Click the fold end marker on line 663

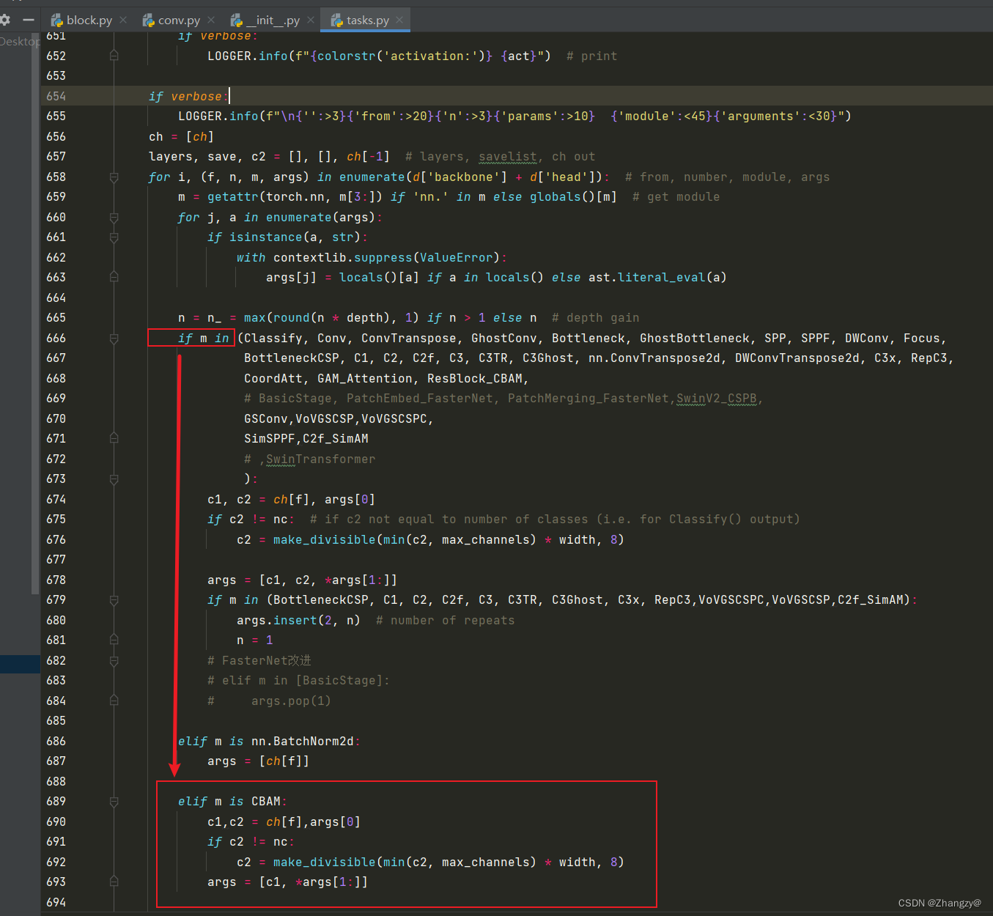click(114, 277)
